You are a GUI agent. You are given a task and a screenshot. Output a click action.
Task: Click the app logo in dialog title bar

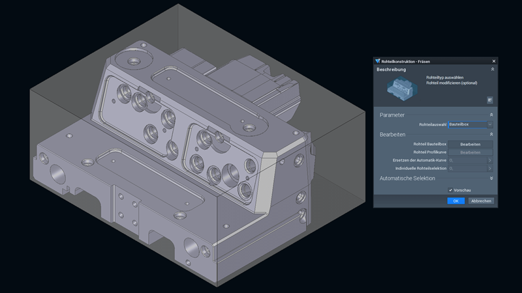pyautogui.click(x=377, y=61)
